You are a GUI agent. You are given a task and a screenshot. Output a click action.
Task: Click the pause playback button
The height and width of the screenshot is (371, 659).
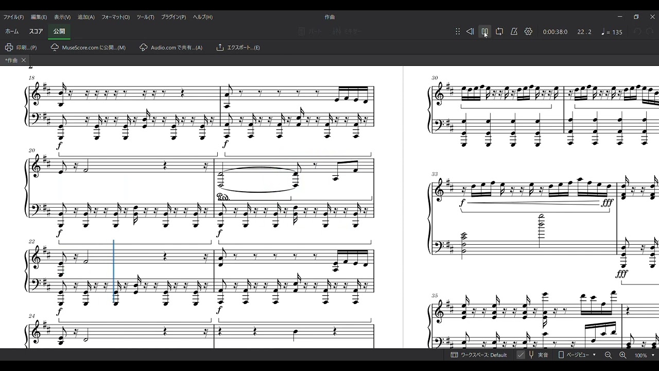[484, 31]
